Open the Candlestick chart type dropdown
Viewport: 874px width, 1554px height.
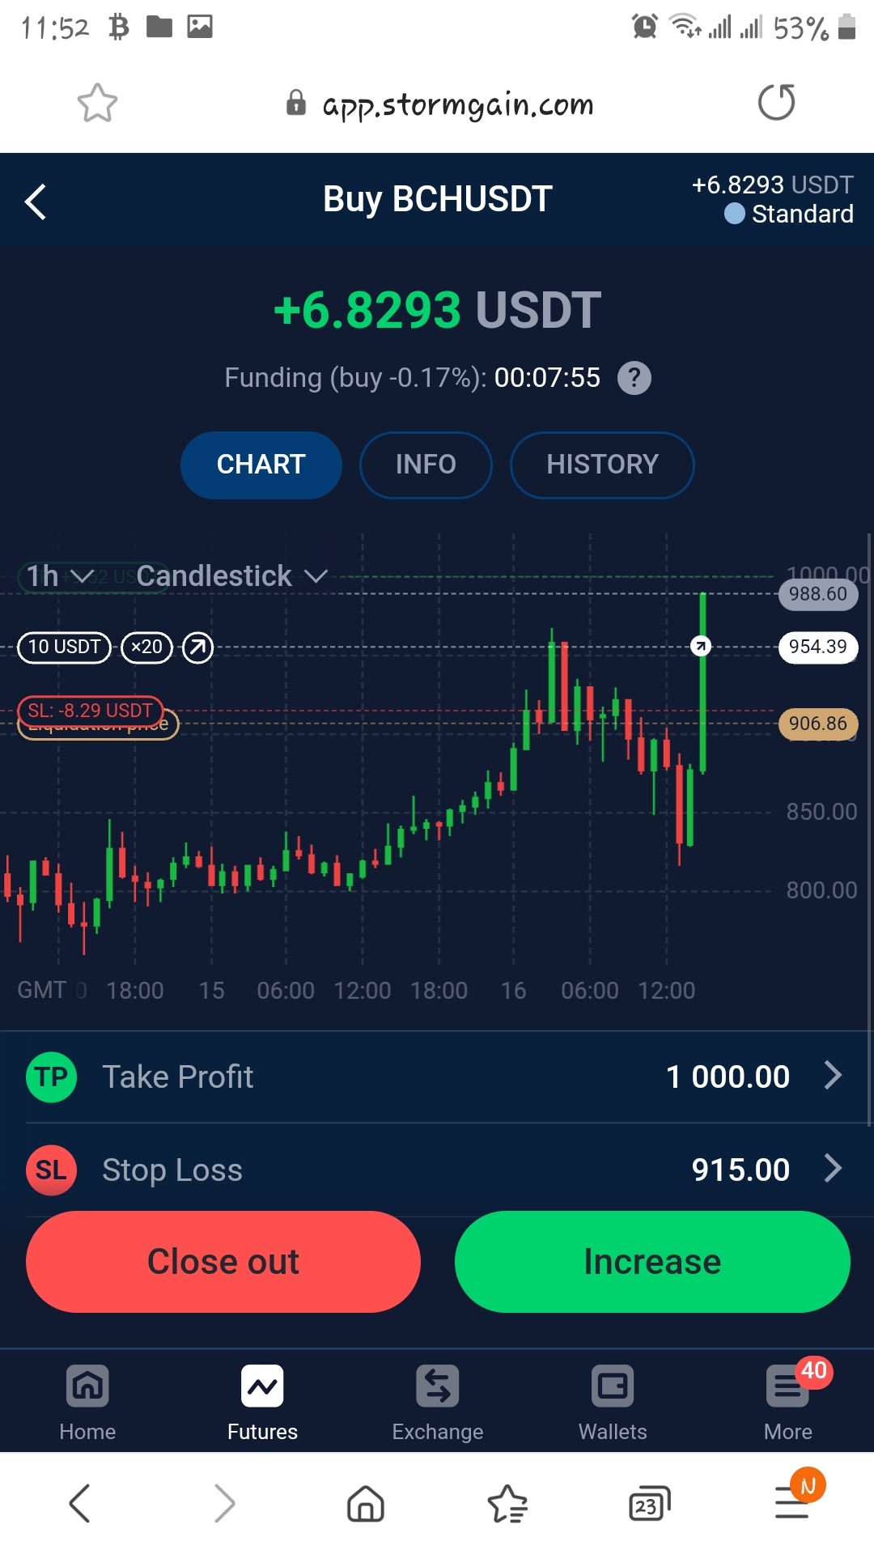click(231, 576)
